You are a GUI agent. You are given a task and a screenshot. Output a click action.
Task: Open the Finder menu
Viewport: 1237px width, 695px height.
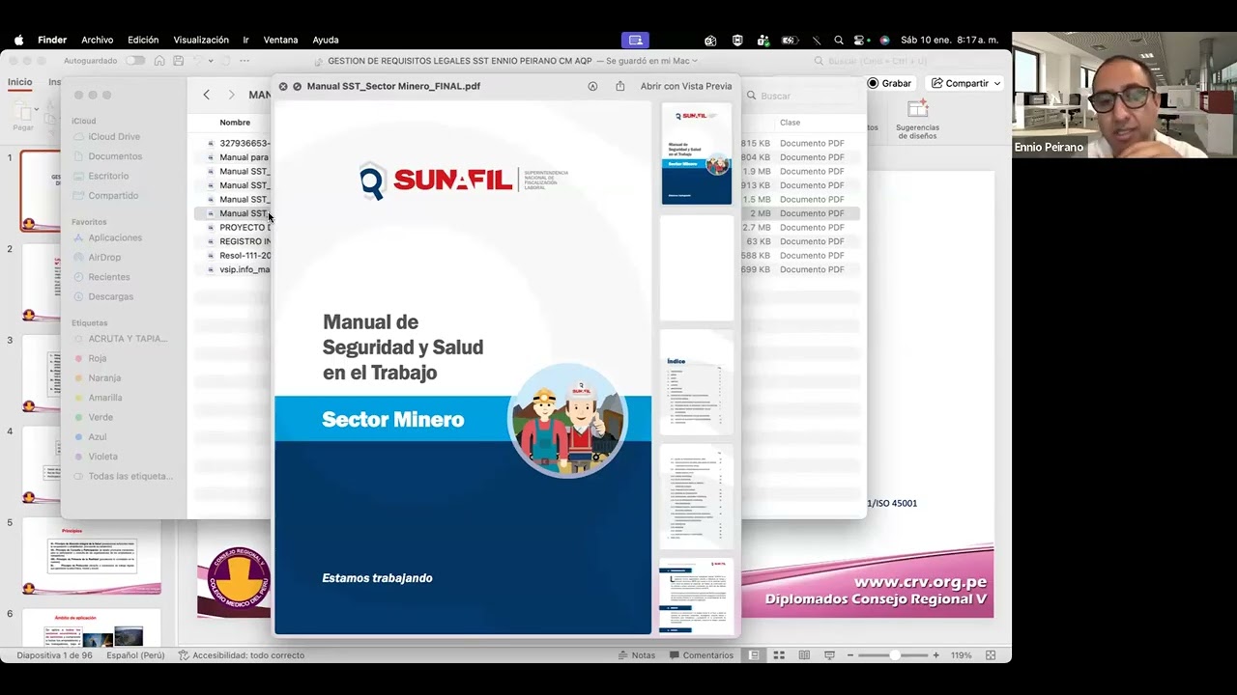[x=52, y=41]
